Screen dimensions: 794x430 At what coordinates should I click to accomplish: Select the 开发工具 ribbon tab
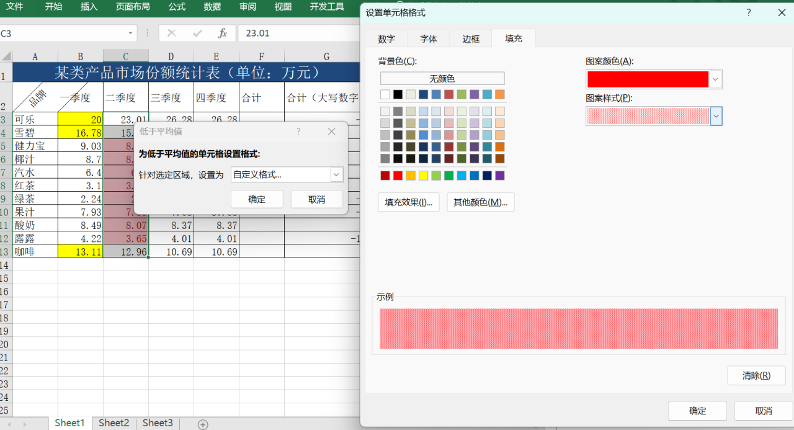(327, 7)
